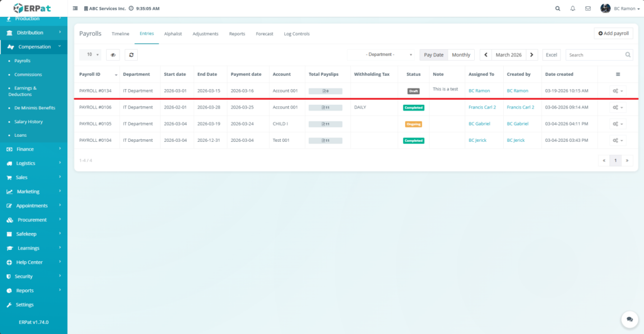This screenshot has height=334, width=644.
Task: Click the payslips progress bar for PAYROLL #0106
Action: pyautogui.click(x=325, y=107)
